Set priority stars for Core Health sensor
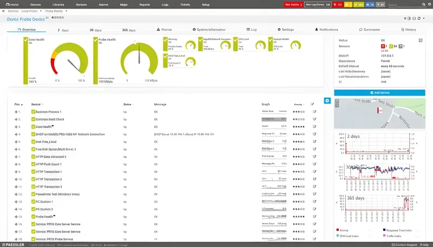Screen dimensions: 433x247 [299, 126]
